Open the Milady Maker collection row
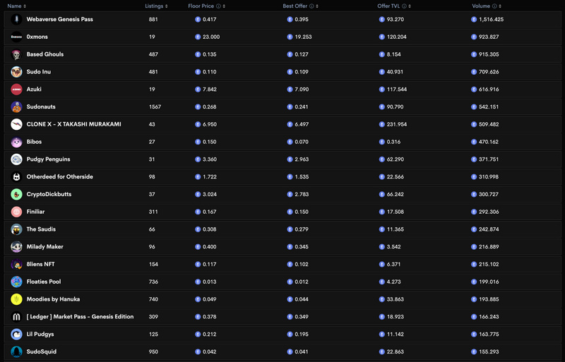 45,247
